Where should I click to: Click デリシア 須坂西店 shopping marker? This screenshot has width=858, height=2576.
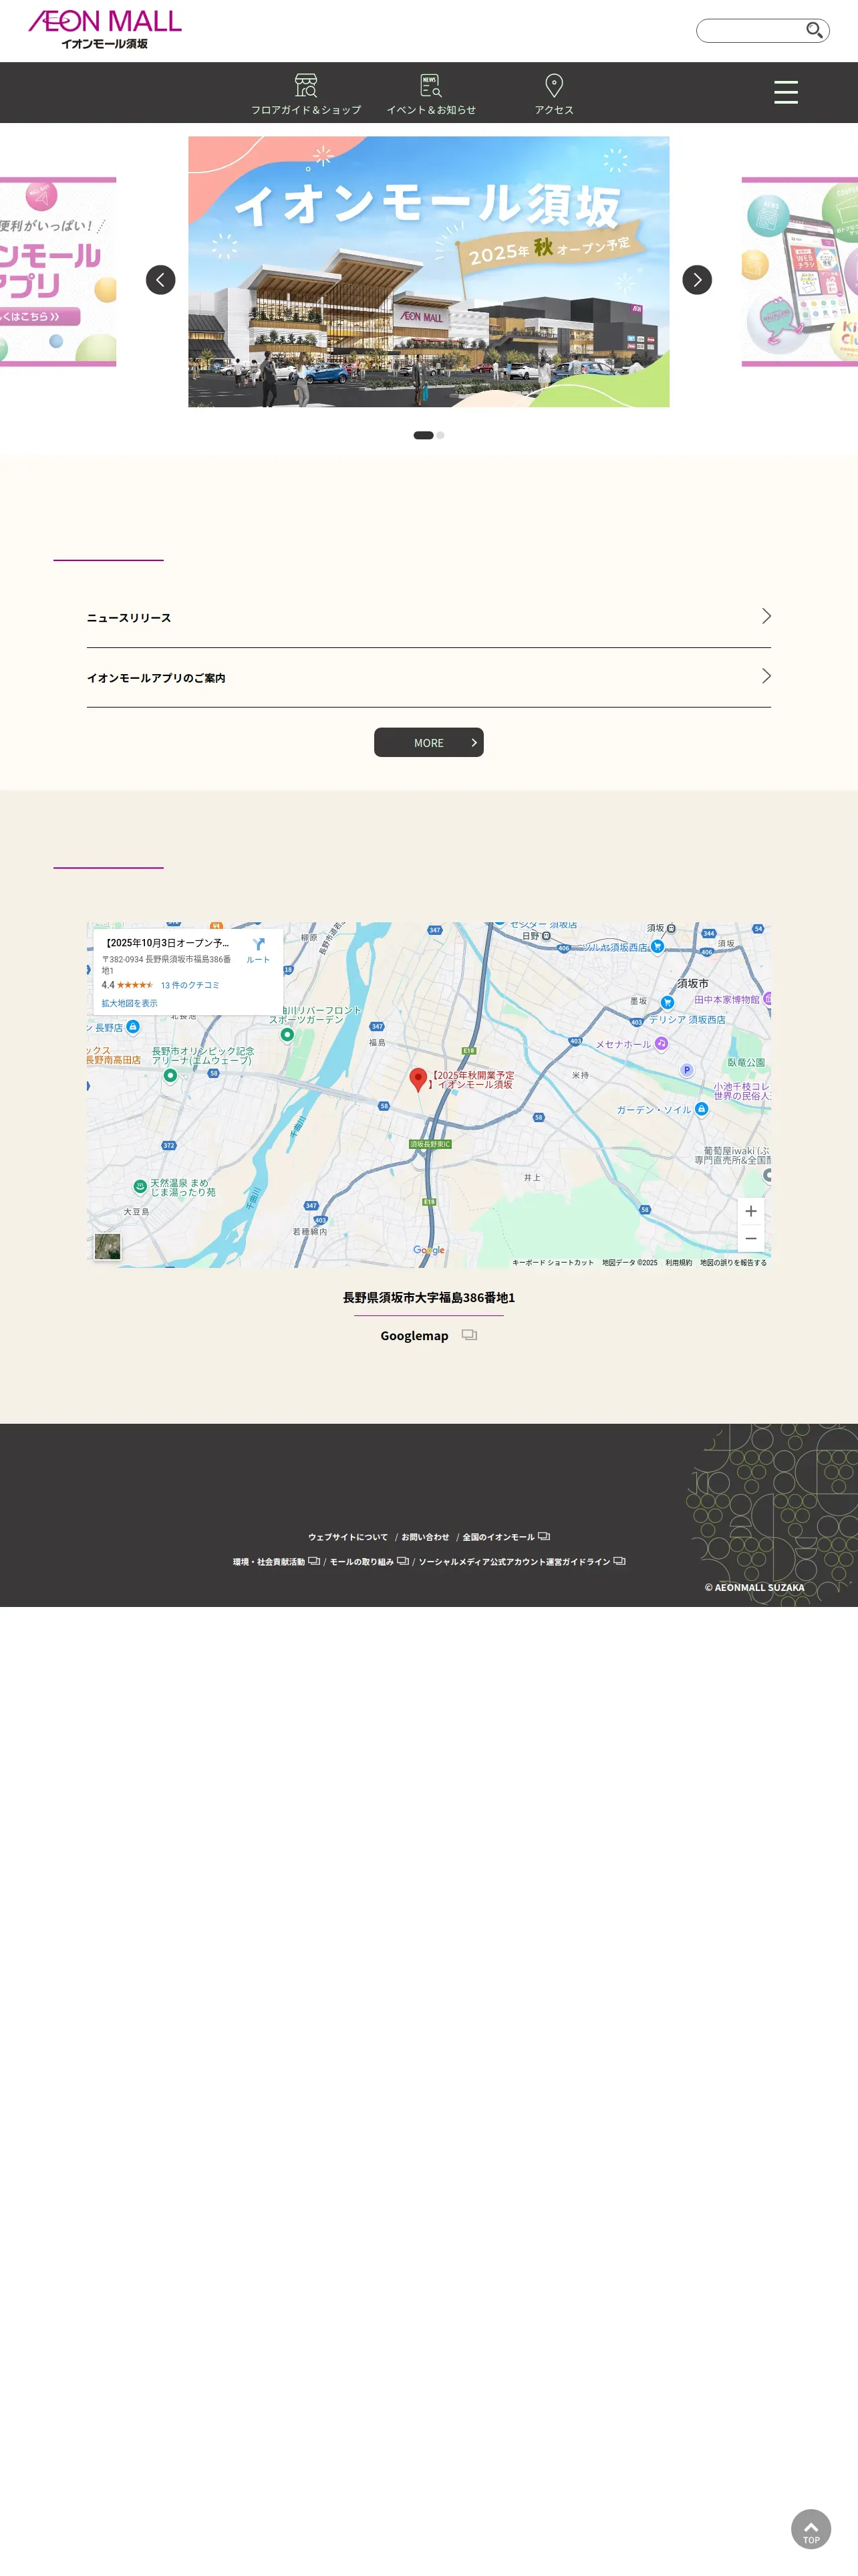[x=668, y=1002]
